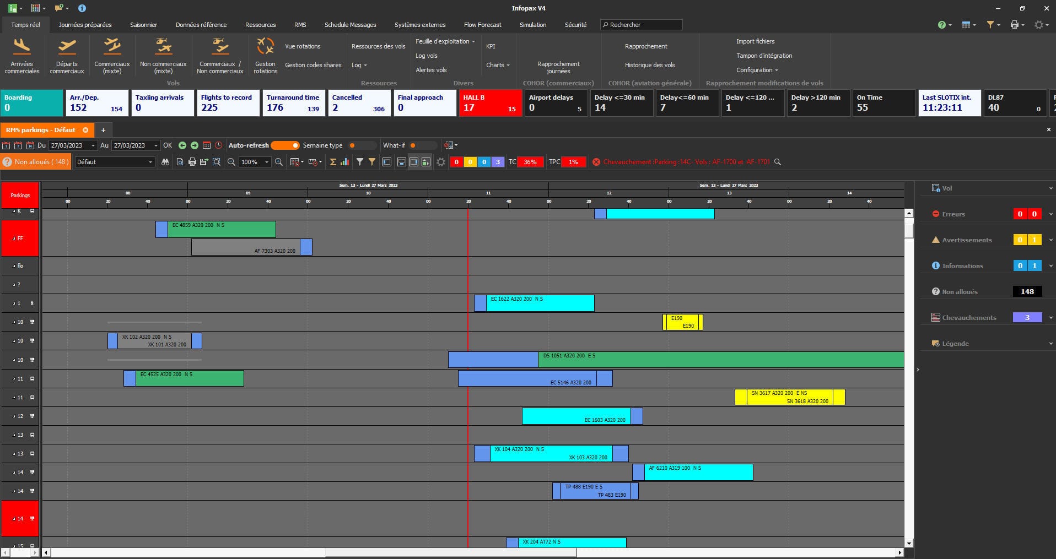The image size is (1056, 559).
Task: Enable the Semaine type toggle
Action: click(361, 145)
